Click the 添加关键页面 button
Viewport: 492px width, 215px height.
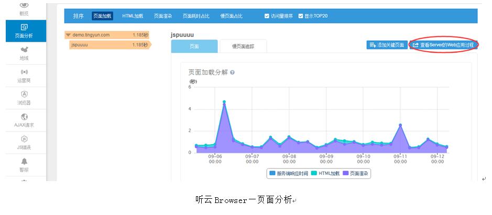pos(387,45)
